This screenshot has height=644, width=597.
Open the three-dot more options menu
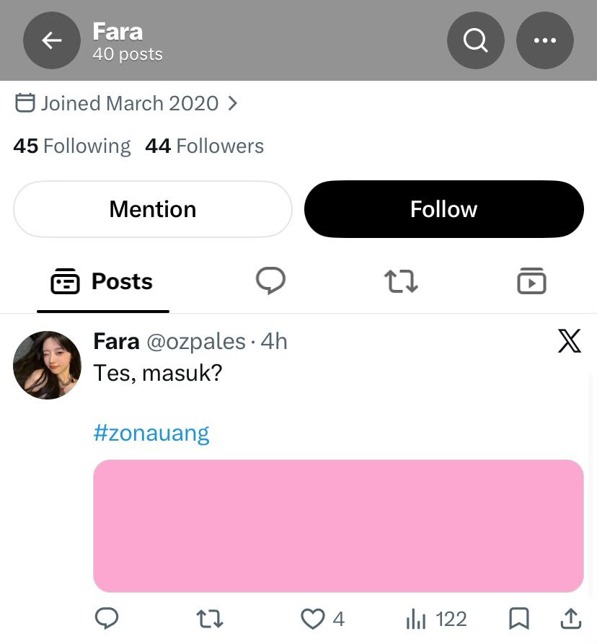[x=545, y=40]
